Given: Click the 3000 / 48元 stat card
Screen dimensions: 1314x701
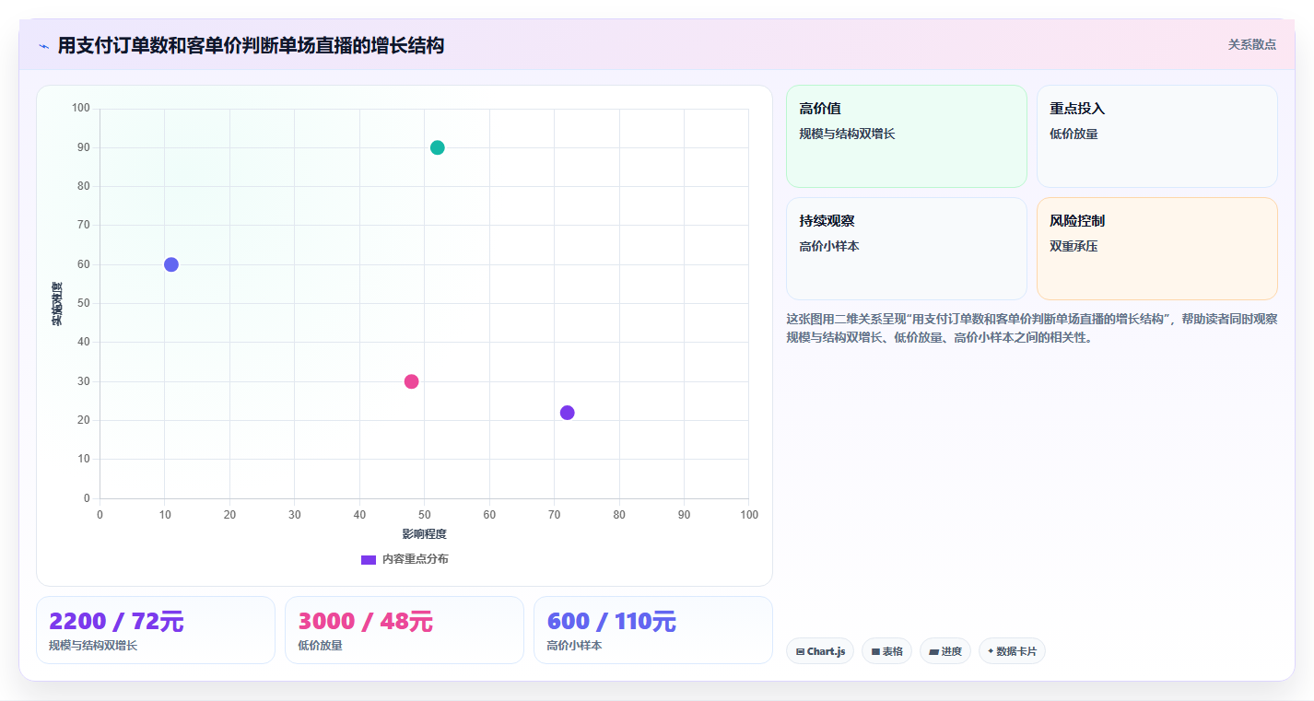Looking at the screenshot, I should [x=405, y=630].
